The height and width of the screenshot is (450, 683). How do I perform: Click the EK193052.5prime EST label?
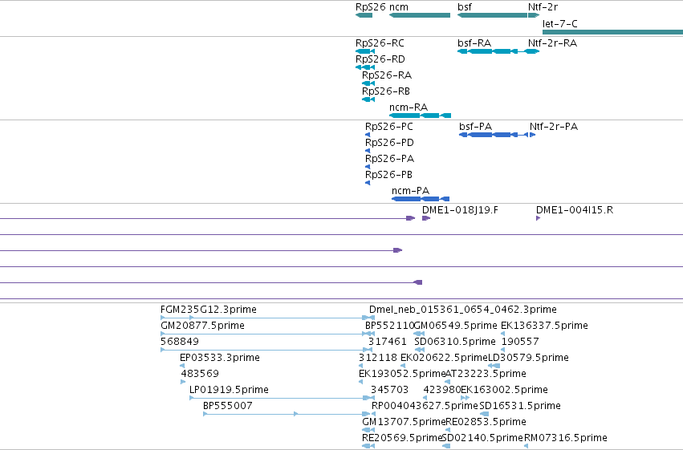[402, 374]
